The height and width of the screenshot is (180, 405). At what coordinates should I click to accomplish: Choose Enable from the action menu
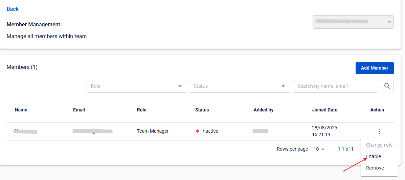[x=374, y=156]
